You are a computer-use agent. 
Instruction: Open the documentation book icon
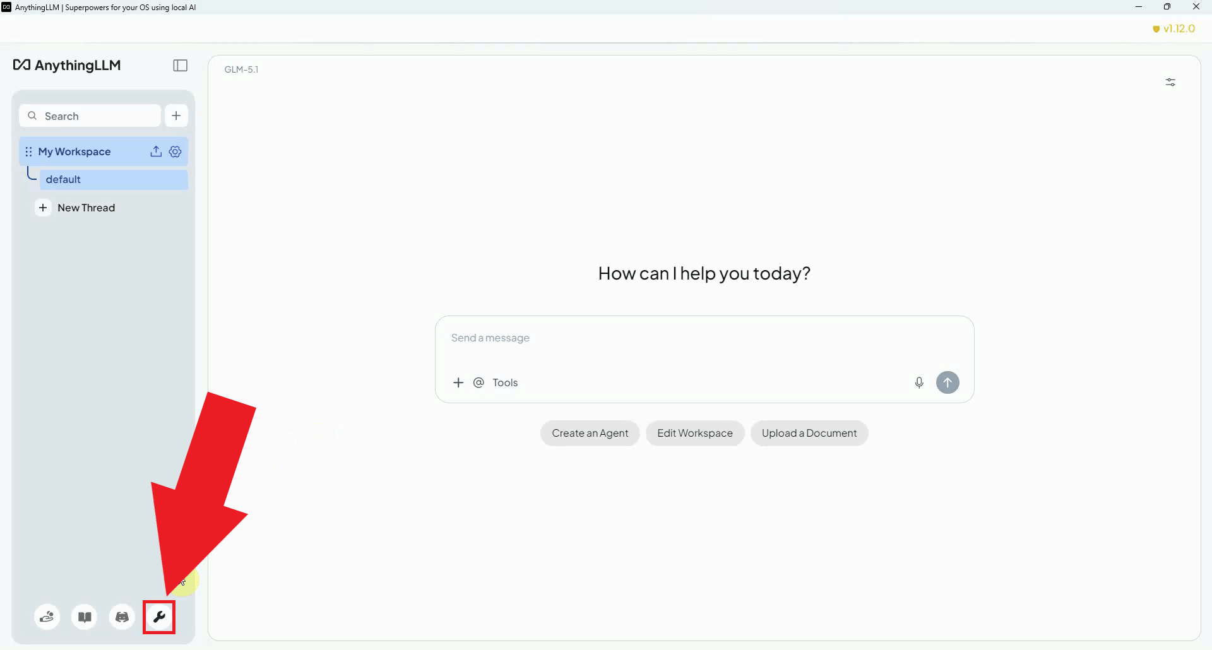click(x=85, y=617)
